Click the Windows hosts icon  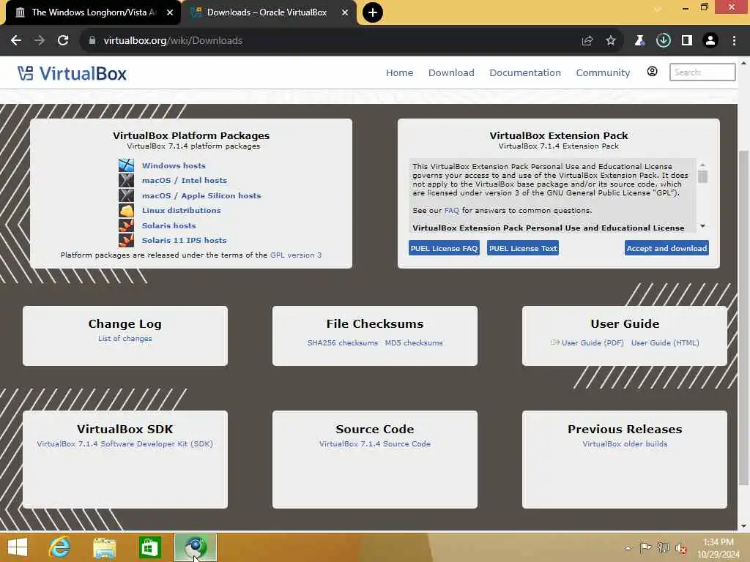[x=126, y=165]
